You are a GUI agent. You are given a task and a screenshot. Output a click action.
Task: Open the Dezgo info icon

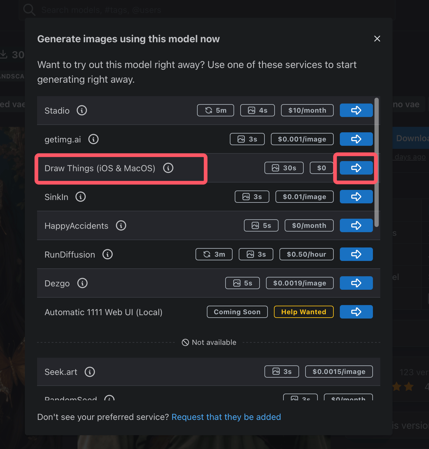(x=82, y=283)
